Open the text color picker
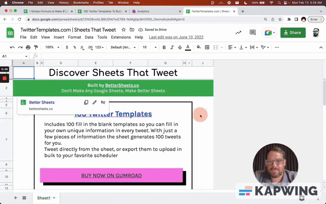 (188, 47)
